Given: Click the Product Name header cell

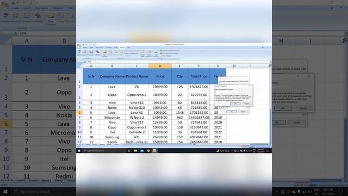Looking at the screenshot, I should 136,76.
